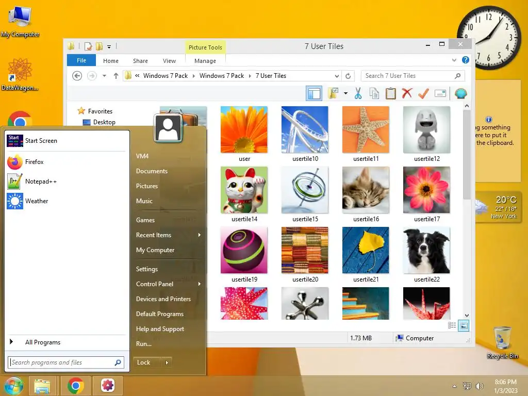Click the first Windows 7 Pack breadcrumb
Image resolution: width=528 pixels, height=396 pixels.
166,76
